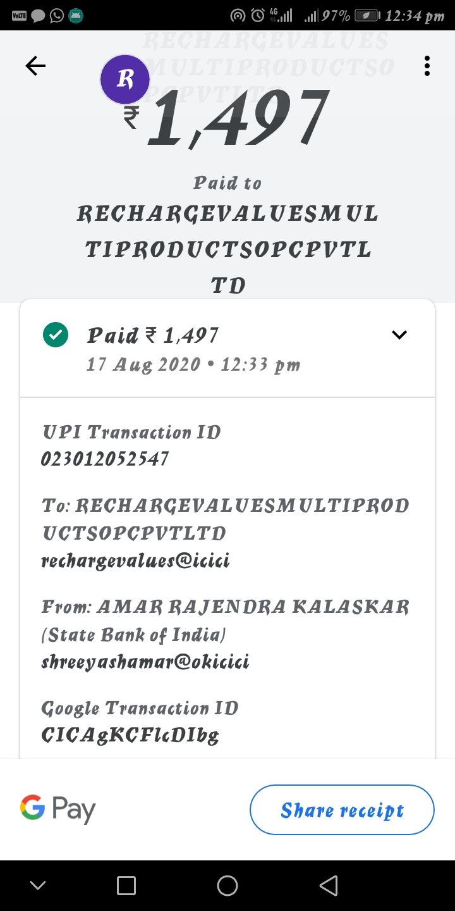The height and width of the screenshot is (911, 455).
Task: Select the UPI Transaction ID number
Action: point(105,459)
